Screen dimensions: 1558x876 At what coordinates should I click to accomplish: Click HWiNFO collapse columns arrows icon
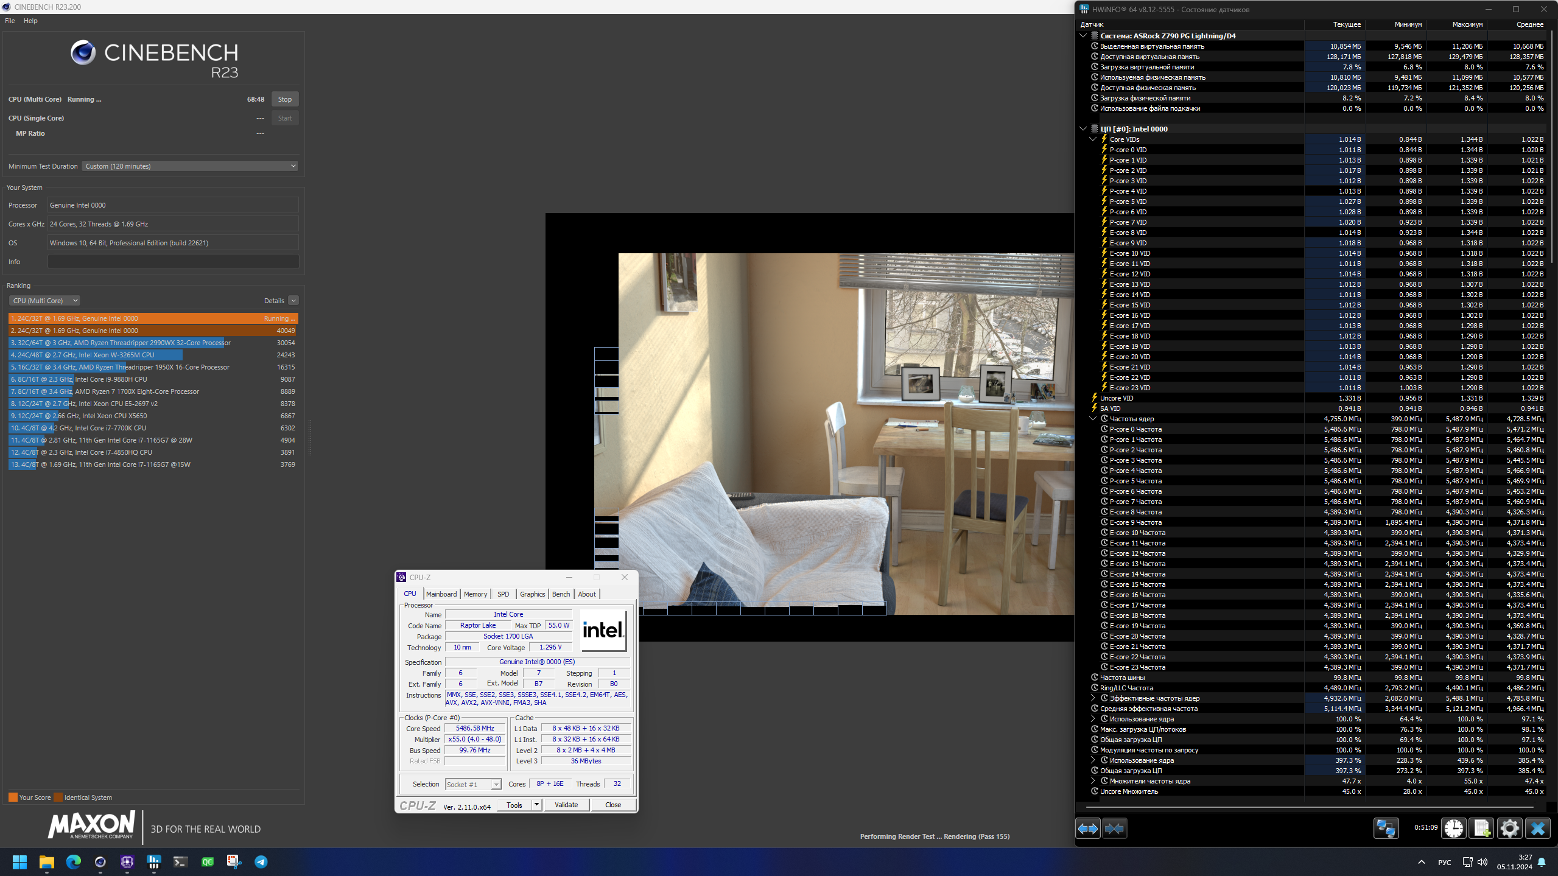coord(1114,829)
